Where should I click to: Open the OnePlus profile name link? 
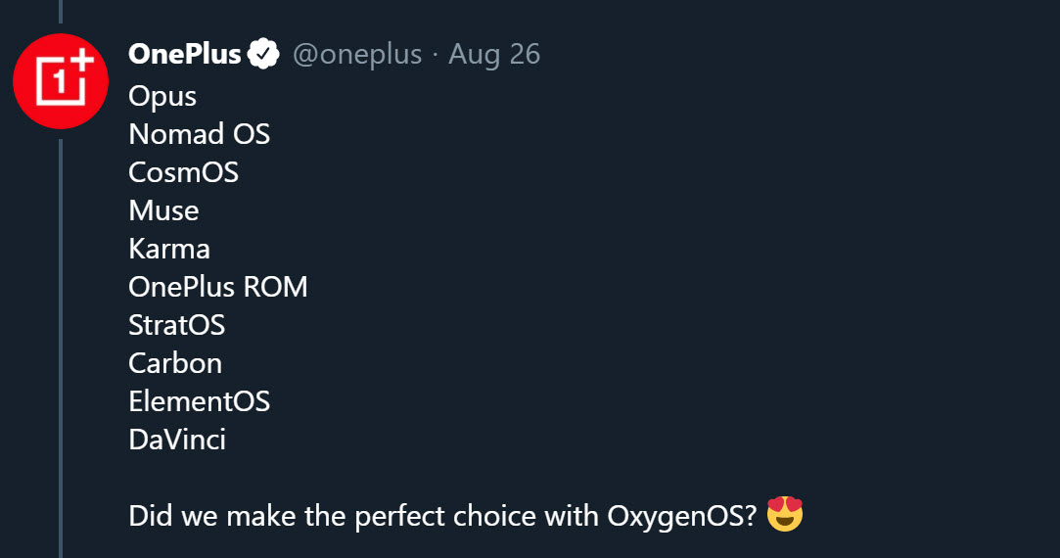coord(185,54)
